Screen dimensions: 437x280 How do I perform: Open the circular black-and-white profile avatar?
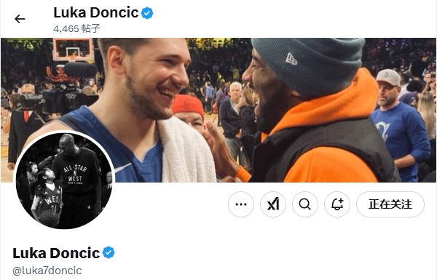(x=64, y=181)
